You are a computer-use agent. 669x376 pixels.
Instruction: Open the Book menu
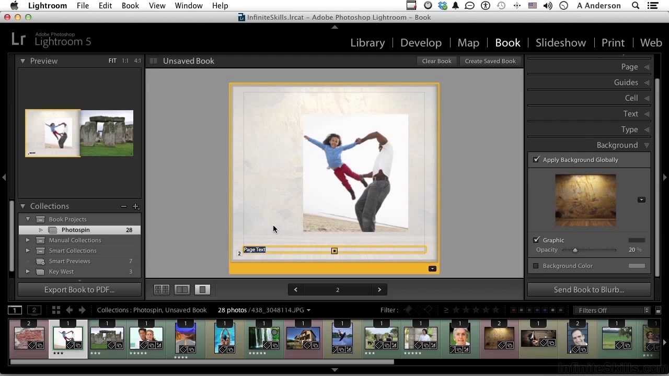click(130, 6)
